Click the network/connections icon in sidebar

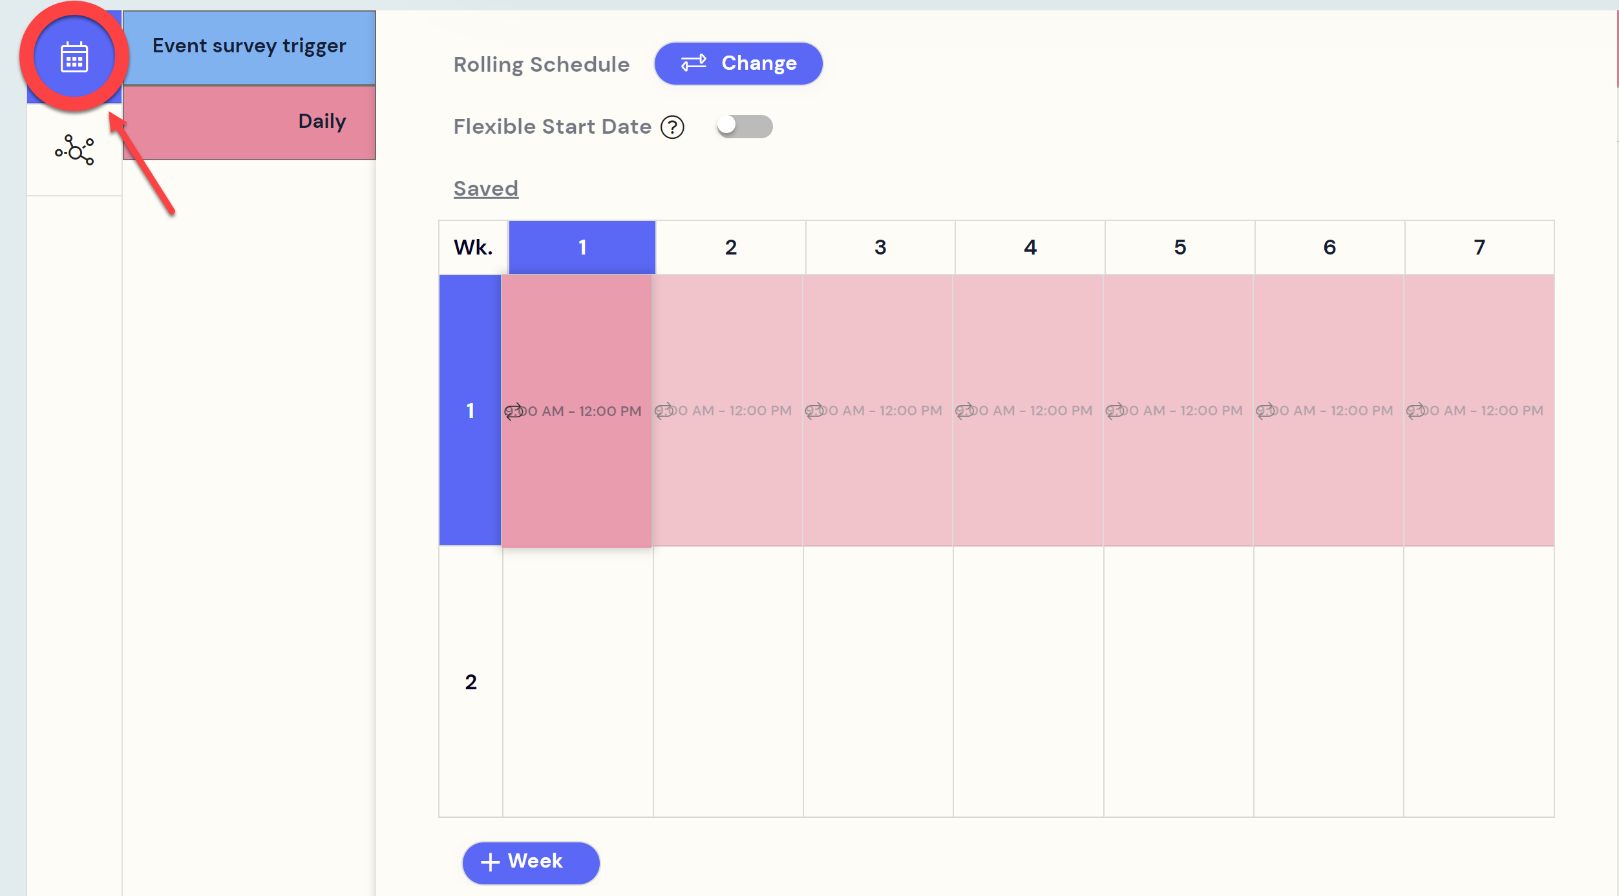click(75, 149)
